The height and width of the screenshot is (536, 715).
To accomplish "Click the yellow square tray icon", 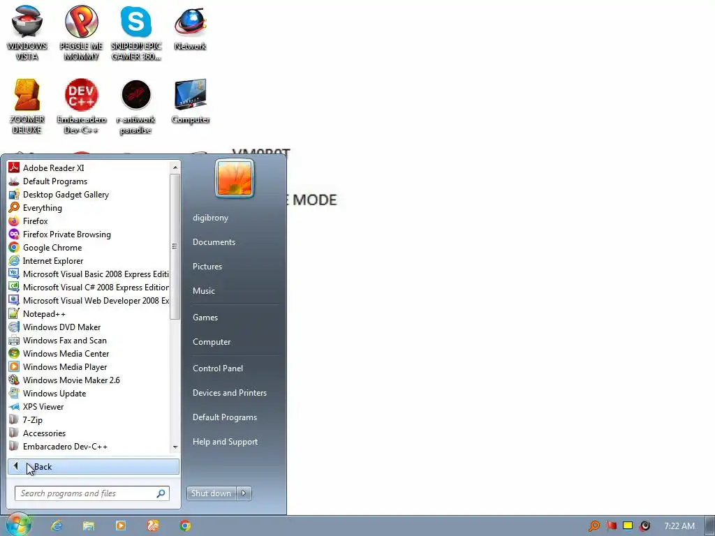I will 628,526.
